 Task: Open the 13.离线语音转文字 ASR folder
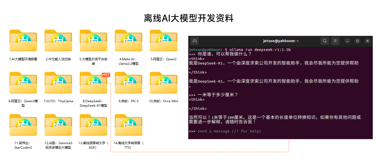(93, 125)
